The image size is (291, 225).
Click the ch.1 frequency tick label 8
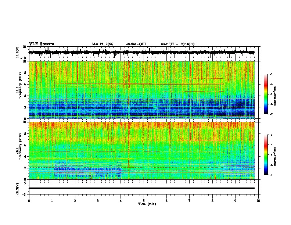[x=25, y=73]
